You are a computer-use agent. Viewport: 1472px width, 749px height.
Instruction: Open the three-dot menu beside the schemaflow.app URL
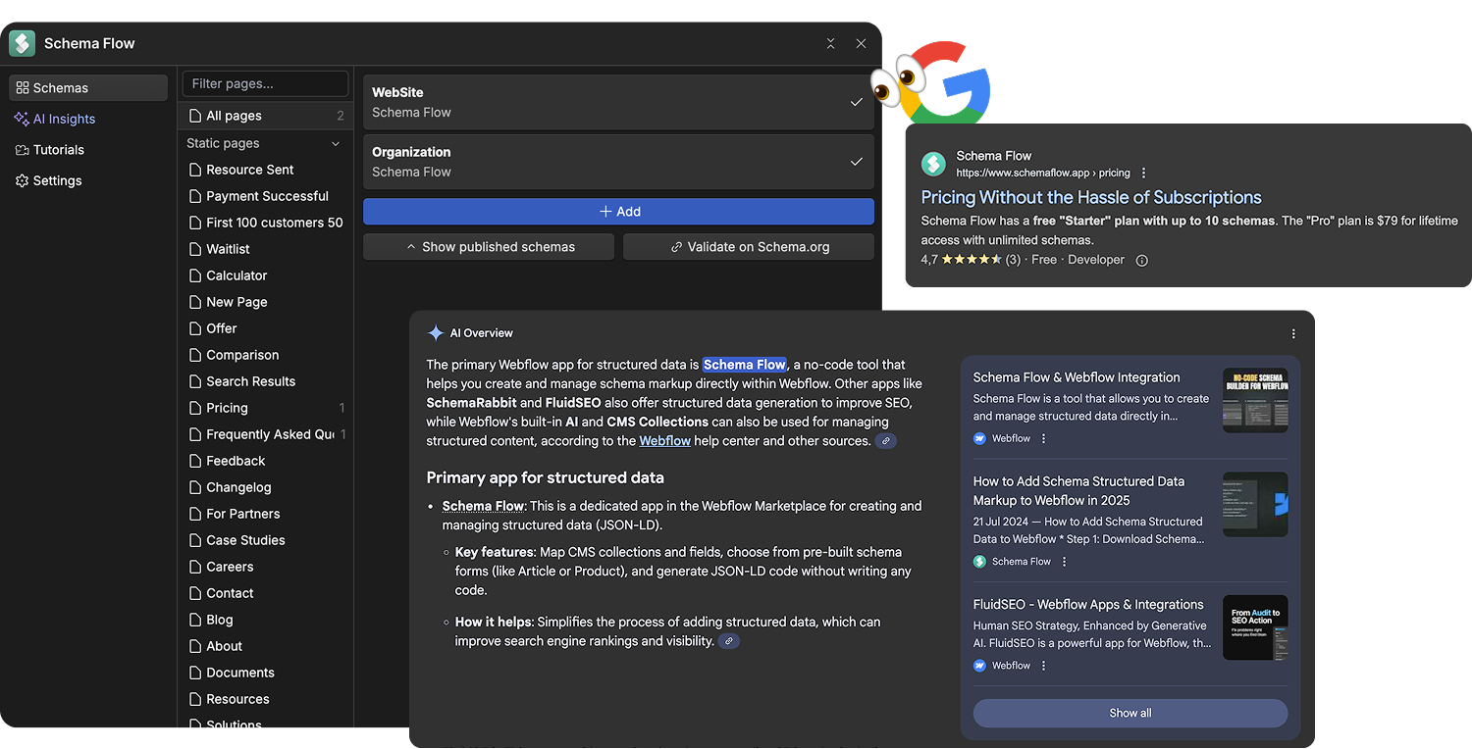[x=1142, y=173]
